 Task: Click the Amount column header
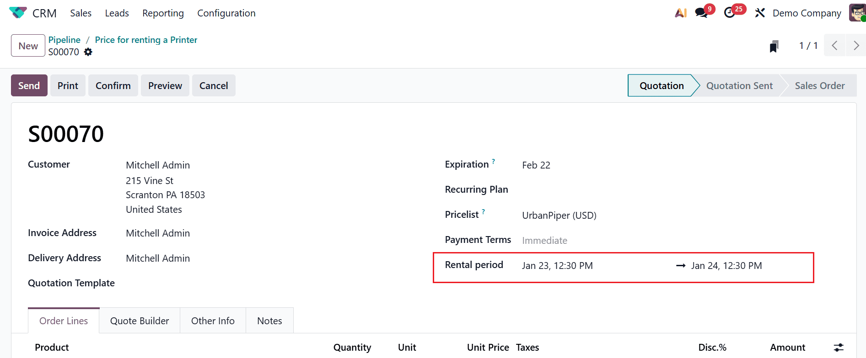787,347
